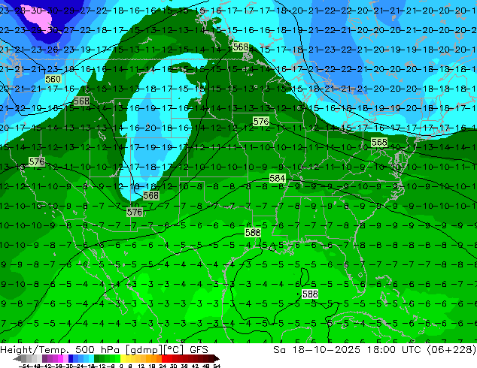Pick the 568 label near the mid-Atlantic coast
The height and width of the screenshot is (368, 477).
tap(379, 142)
